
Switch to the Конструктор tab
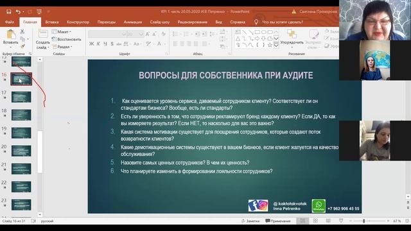78,22
